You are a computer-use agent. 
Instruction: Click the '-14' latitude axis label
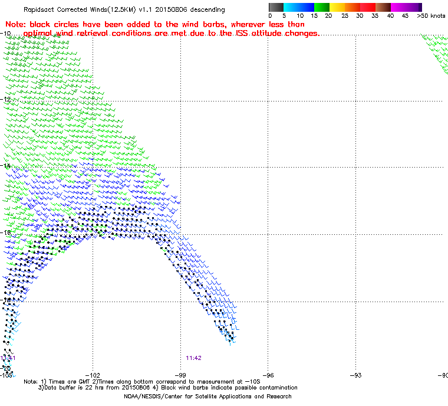pyautogui.click(x=5, y=166)
